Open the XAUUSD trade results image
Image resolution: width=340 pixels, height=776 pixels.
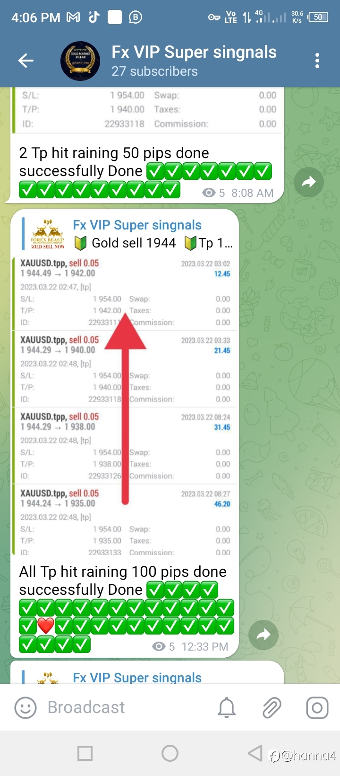pyautogui.click(x=125, y=406)
